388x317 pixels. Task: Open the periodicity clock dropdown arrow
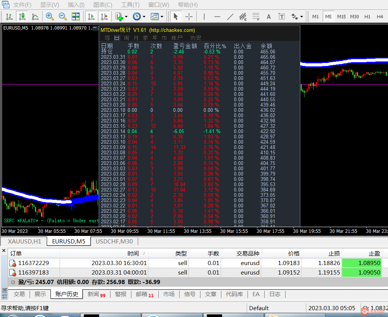click(144, 17)
